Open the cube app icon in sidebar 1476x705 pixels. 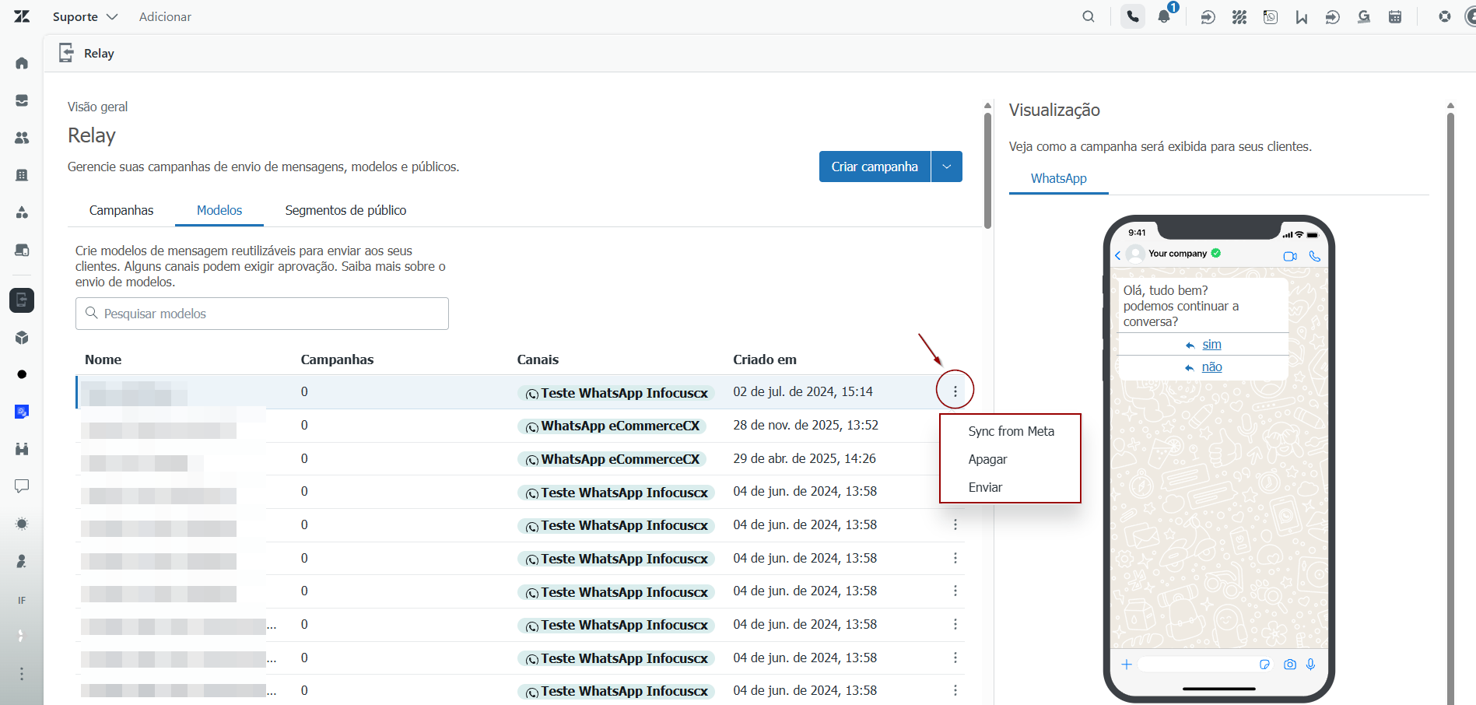pos(22,338)
